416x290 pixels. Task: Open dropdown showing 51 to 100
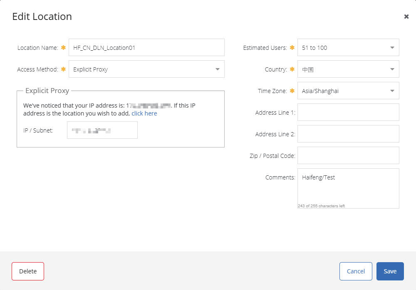[348, 47]
